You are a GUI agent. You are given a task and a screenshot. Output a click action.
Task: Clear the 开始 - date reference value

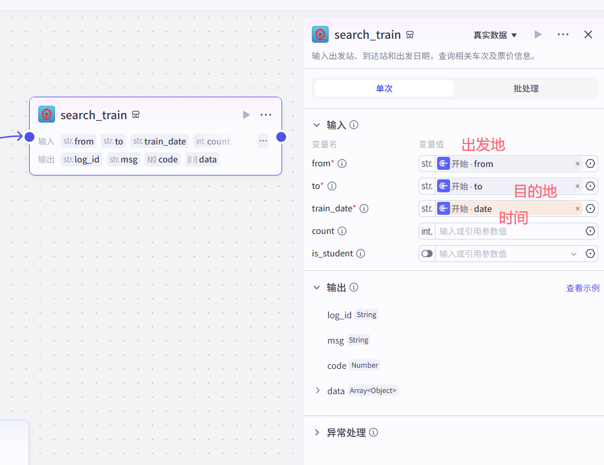click(x=577, y=209)
